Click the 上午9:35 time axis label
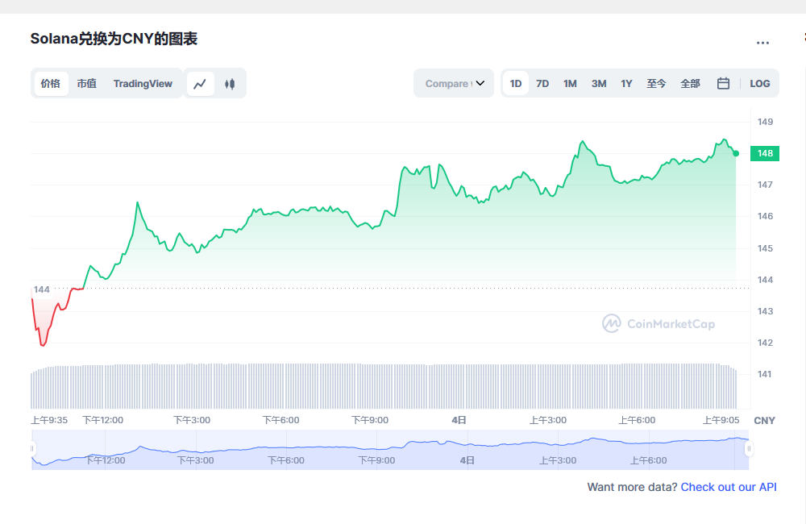806x524 pixels. click(49, 420)
